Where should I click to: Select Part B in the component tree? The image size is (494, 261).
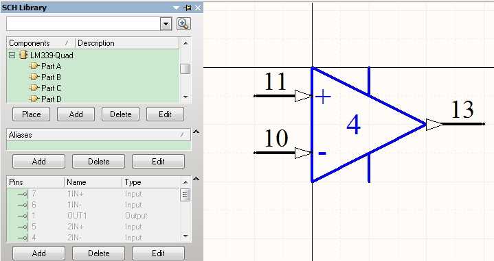pos(51,77)
